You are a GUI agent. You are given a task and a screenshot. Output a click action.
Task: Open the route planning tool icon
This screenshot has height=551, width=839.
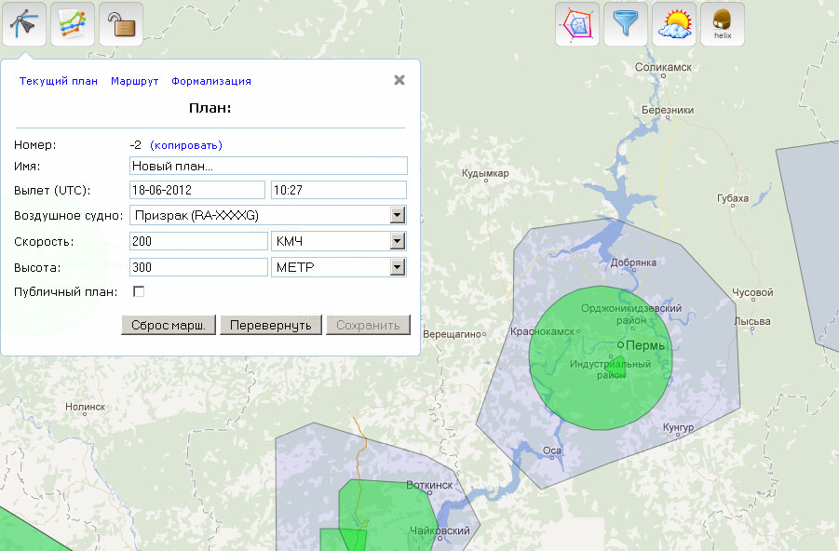pos(24,24)
